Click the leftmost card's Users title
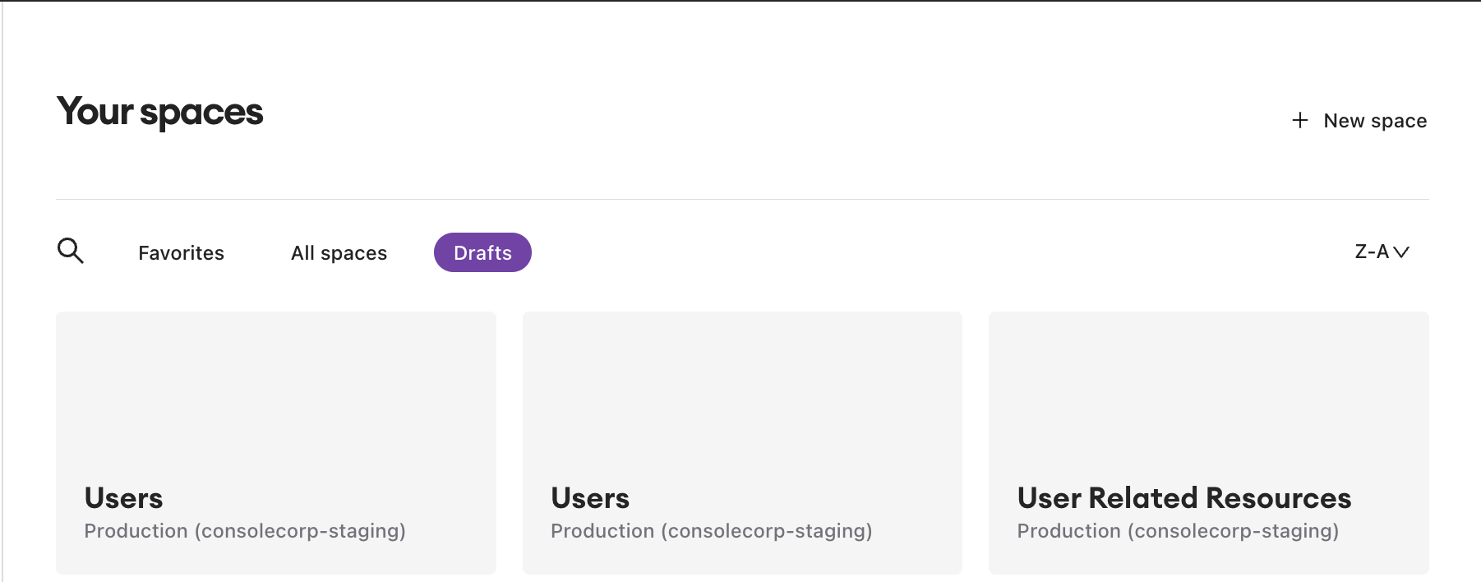 (124, 498)
